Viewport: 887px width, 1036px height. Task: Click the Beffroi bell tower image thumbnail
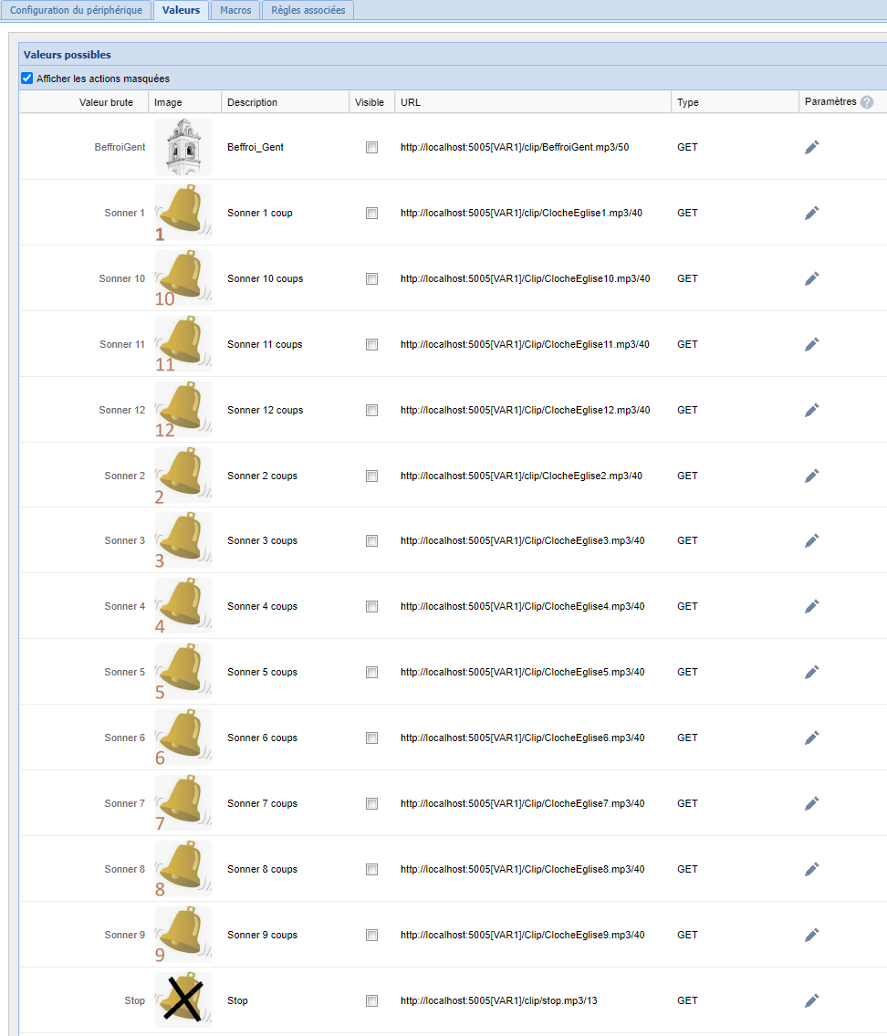coord(183,147)
